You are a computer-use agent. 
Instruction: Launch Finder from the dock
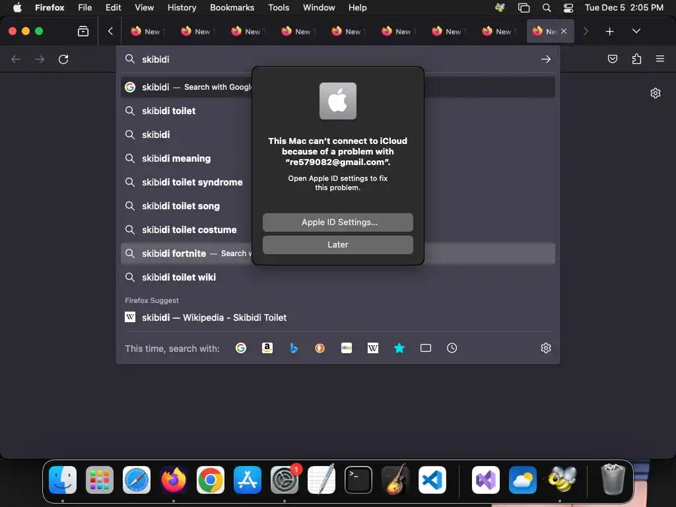pyautogui.click(x=63, y=480)
